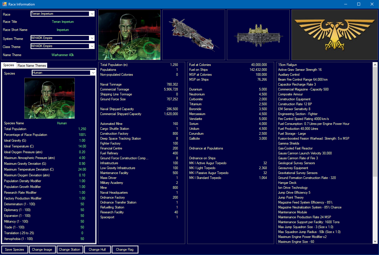This screenshot has height=255, width=379.
Task: Select the Gamma Shields technology entry
Action: 325,143
